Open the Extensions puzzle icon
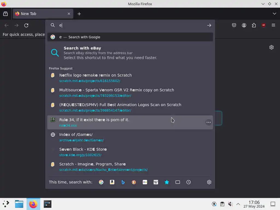 (254, 25)
